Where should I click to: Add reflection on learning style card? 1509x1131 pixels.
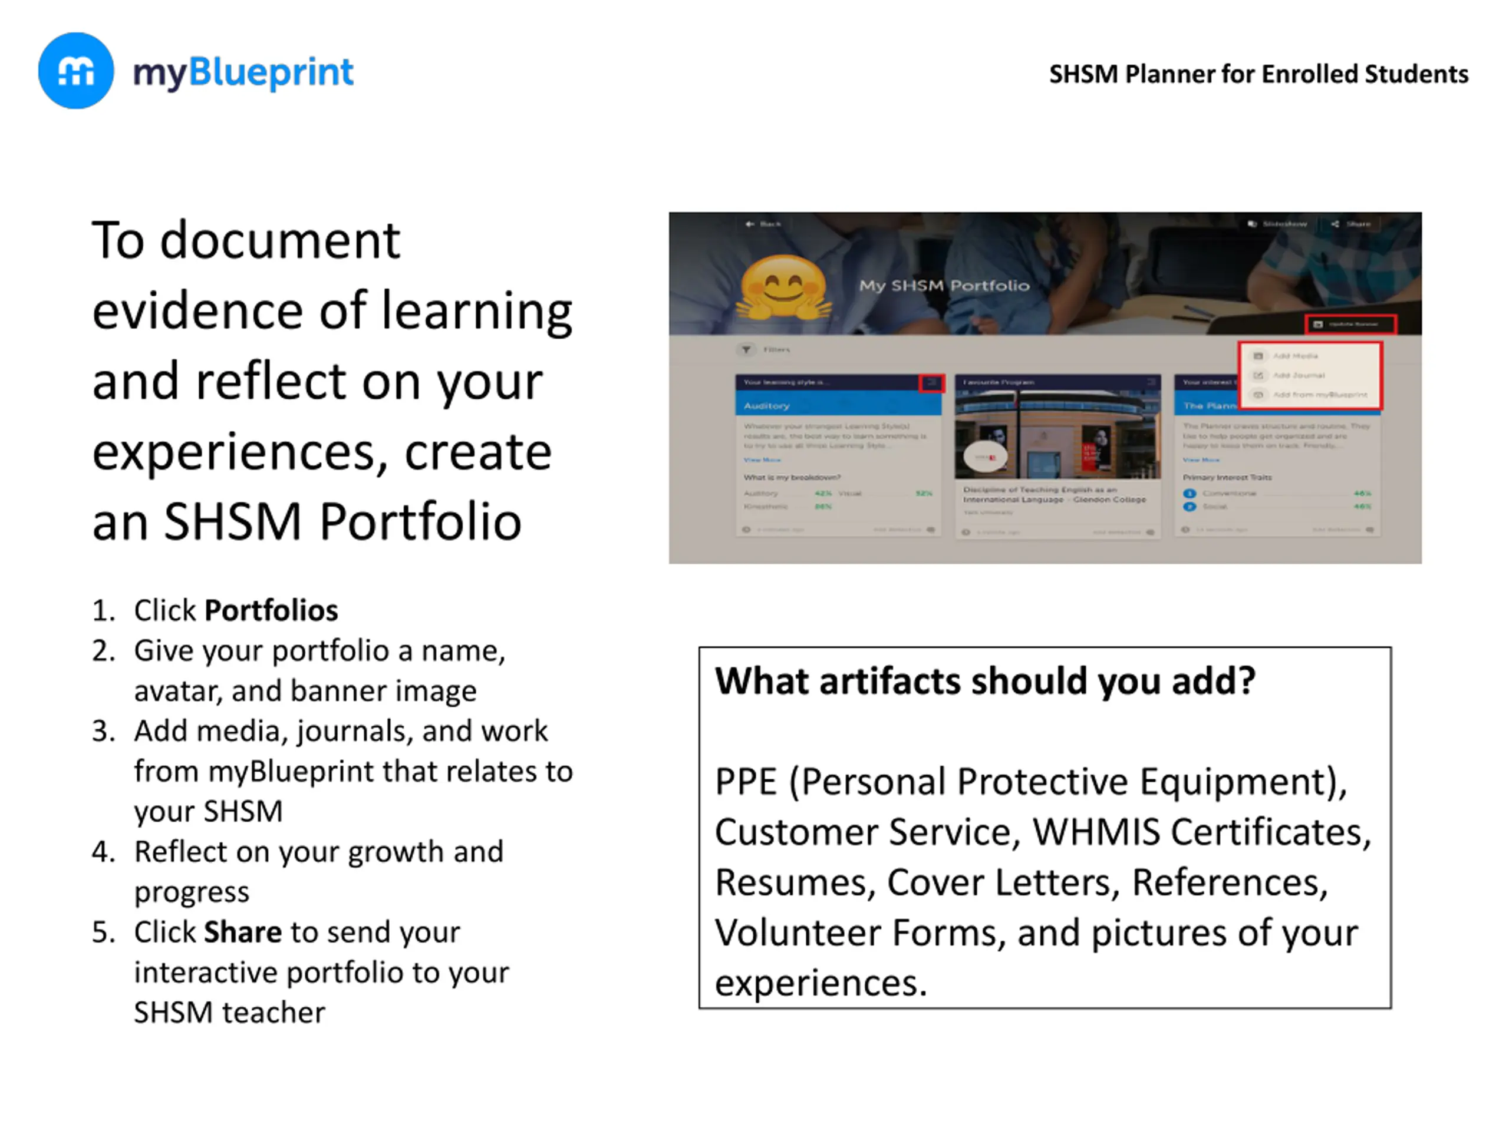tap(905, 530)
